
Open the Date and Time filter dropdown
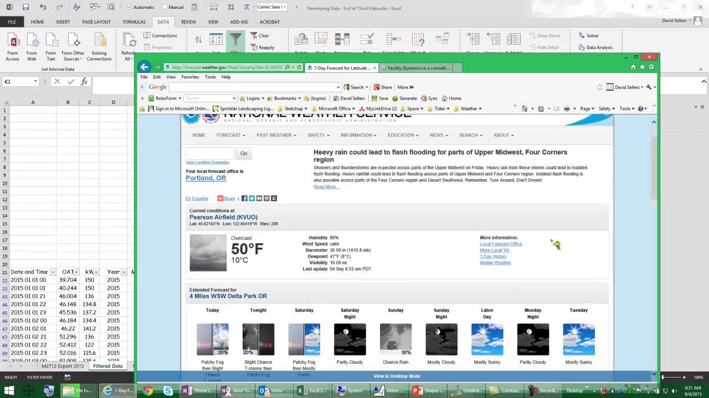pos(53,272)
